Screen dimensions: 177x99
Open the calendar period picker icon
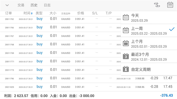coord(170,5)
